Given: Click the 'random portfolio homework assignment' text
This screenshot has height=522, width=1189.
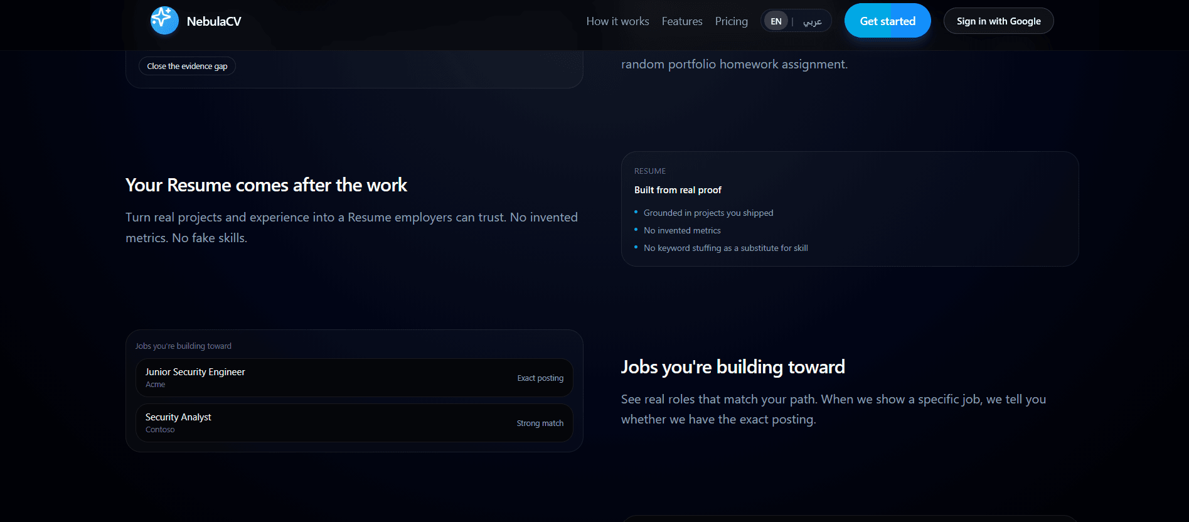Looking at the screenshot, I should point(734,64).
